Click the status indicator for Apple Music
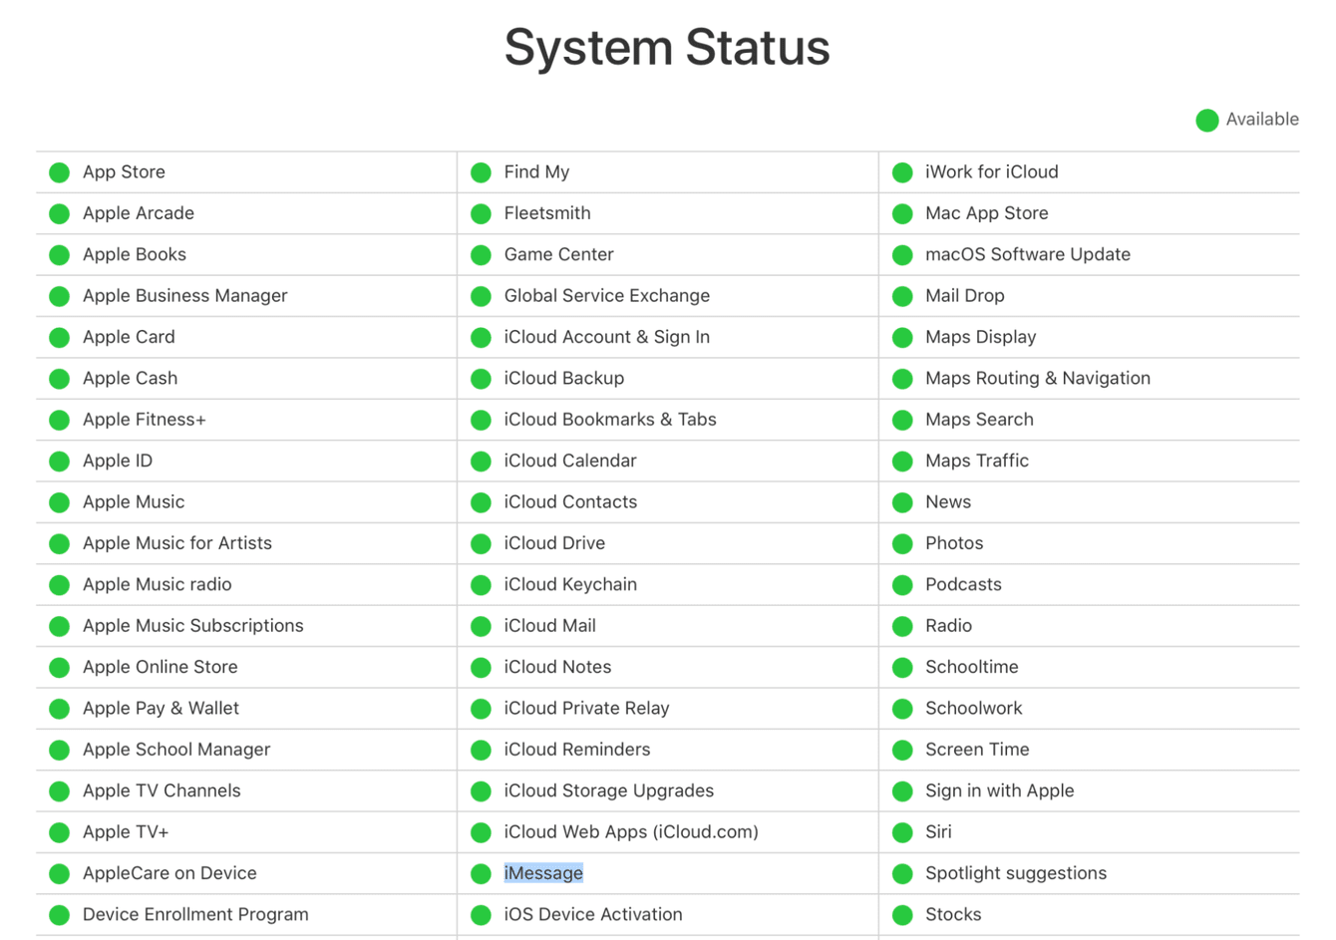 click(x=59, y=501)
